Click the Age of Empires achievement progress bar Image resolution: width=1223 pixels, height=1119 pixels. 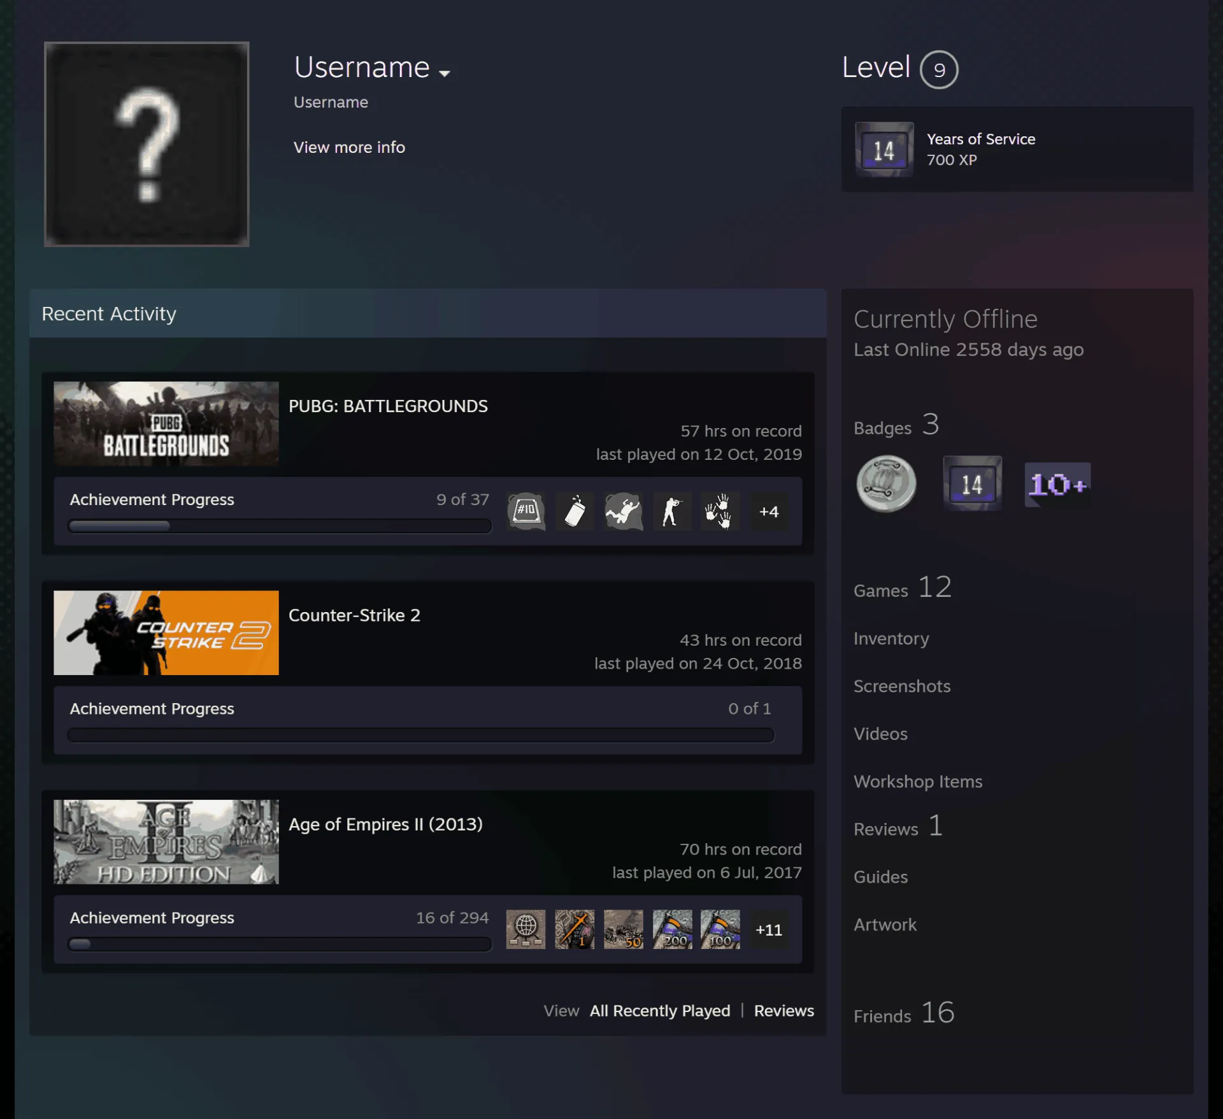coord(280,944)
